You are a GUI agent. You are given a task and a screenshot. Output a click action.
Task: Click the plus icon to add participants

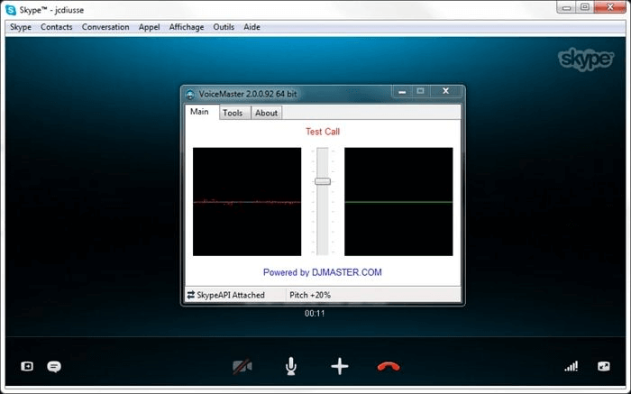click(x=339, y=366)
